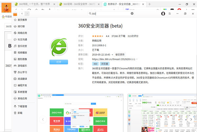This screenshot has height=132, width=197.
Task: Open the first app screenshot thumbnail
Action: pos(80,113)
